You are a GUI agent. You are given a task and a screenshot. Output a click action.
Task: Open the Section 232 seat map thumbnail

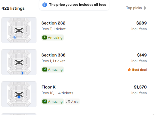19,30
